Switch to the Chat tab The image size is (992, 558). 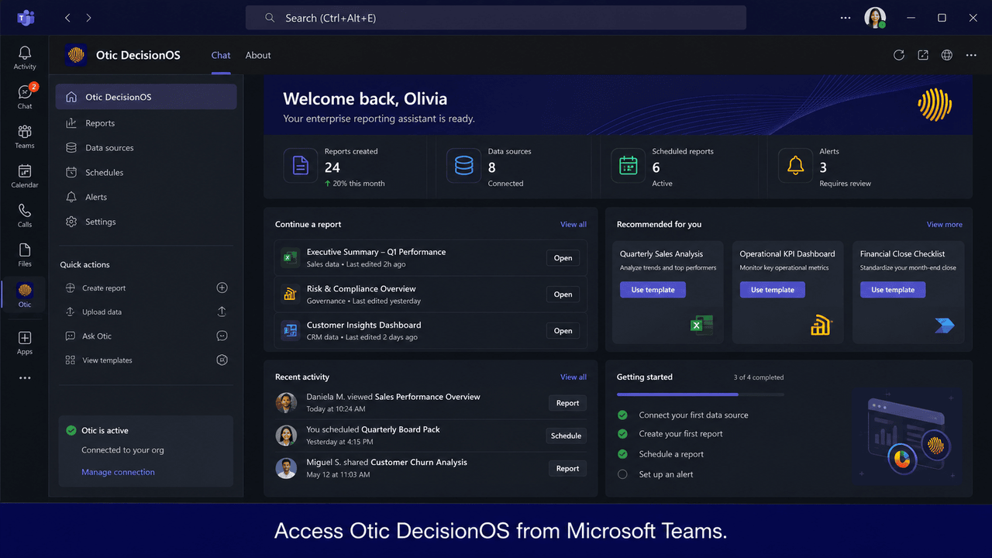click(221, 55)
